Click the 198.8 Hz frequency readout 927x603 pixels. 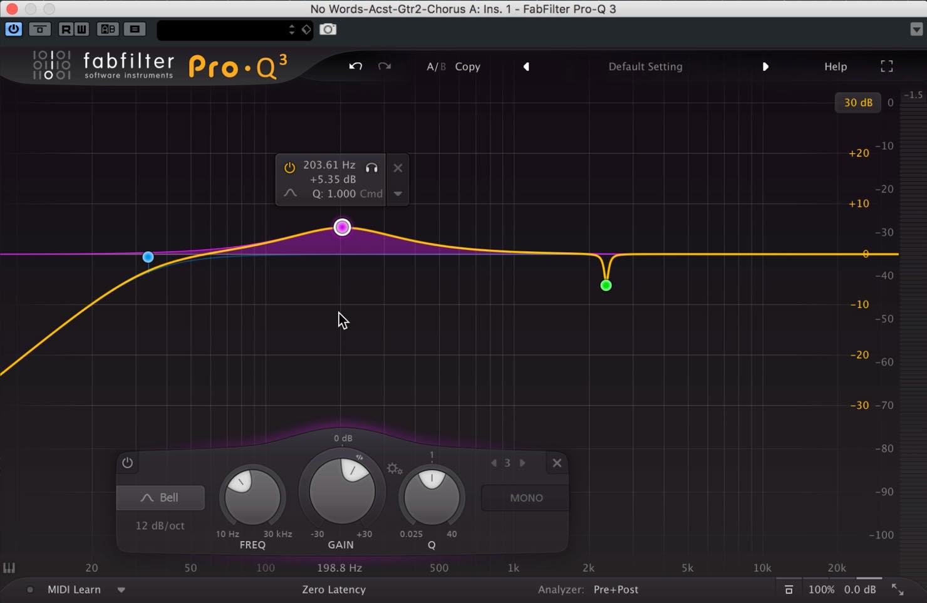point(339,568)
